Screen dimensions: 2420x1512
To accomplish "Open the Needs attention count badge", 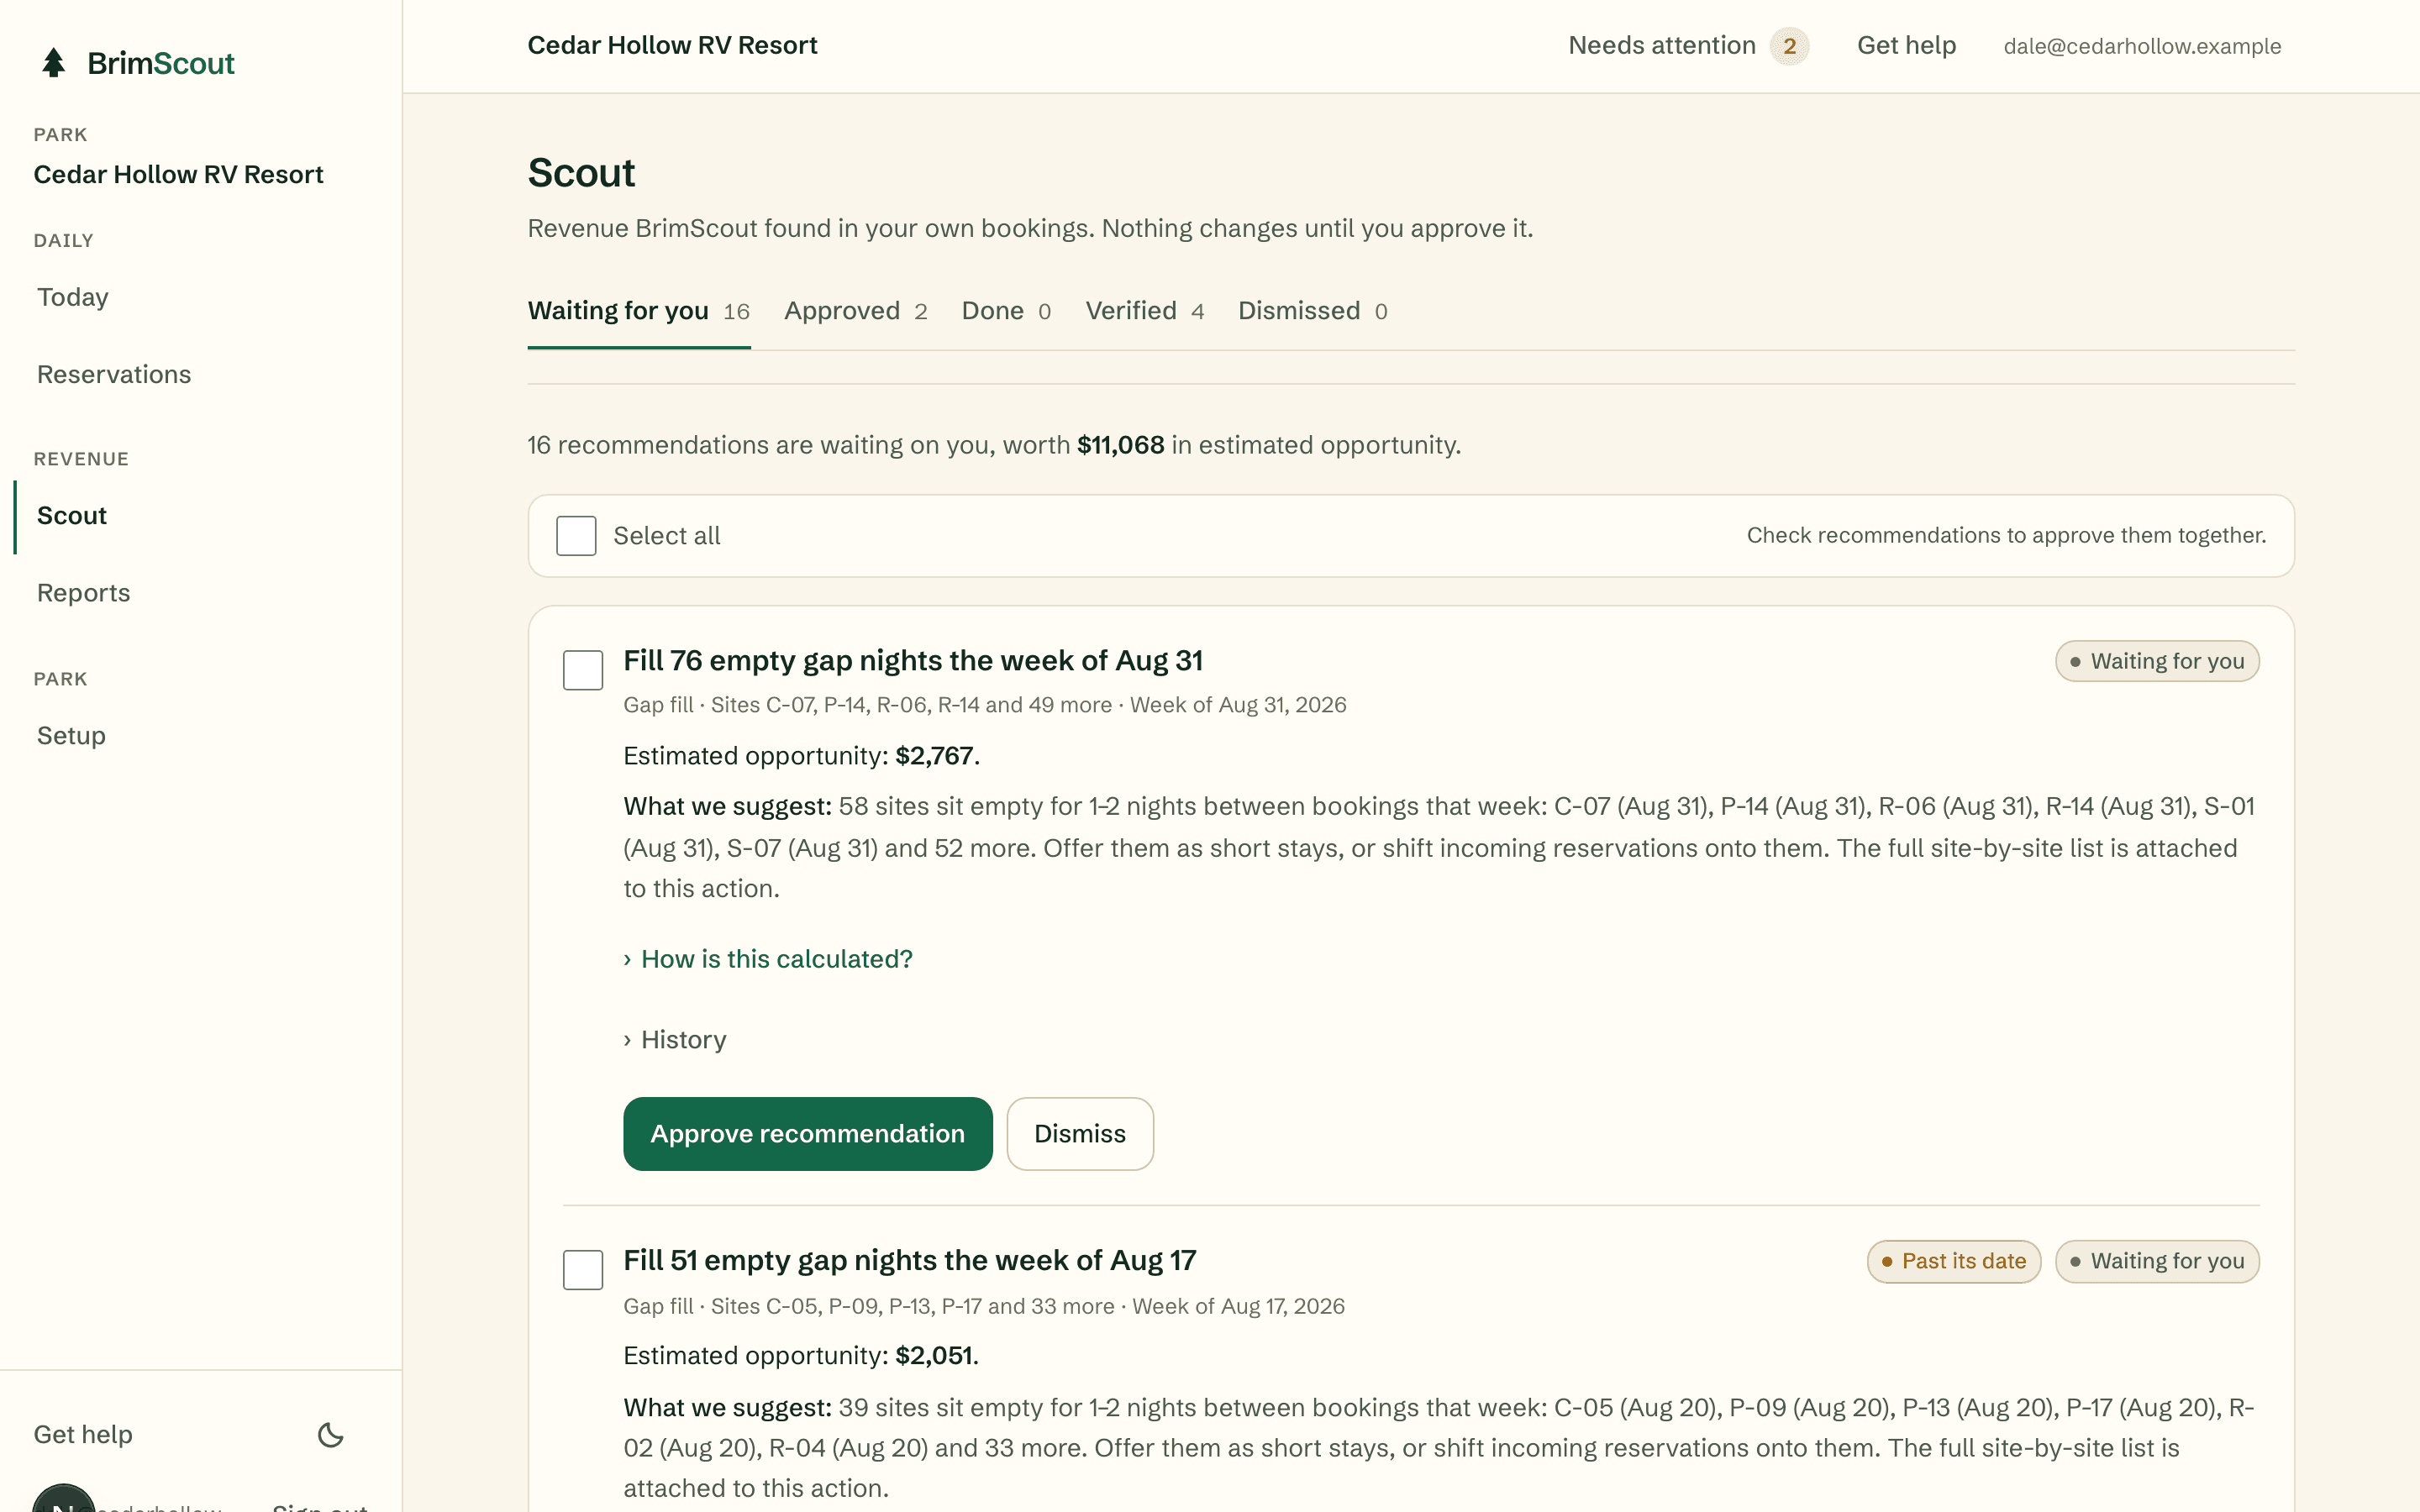I will (x=1789, y=46).
